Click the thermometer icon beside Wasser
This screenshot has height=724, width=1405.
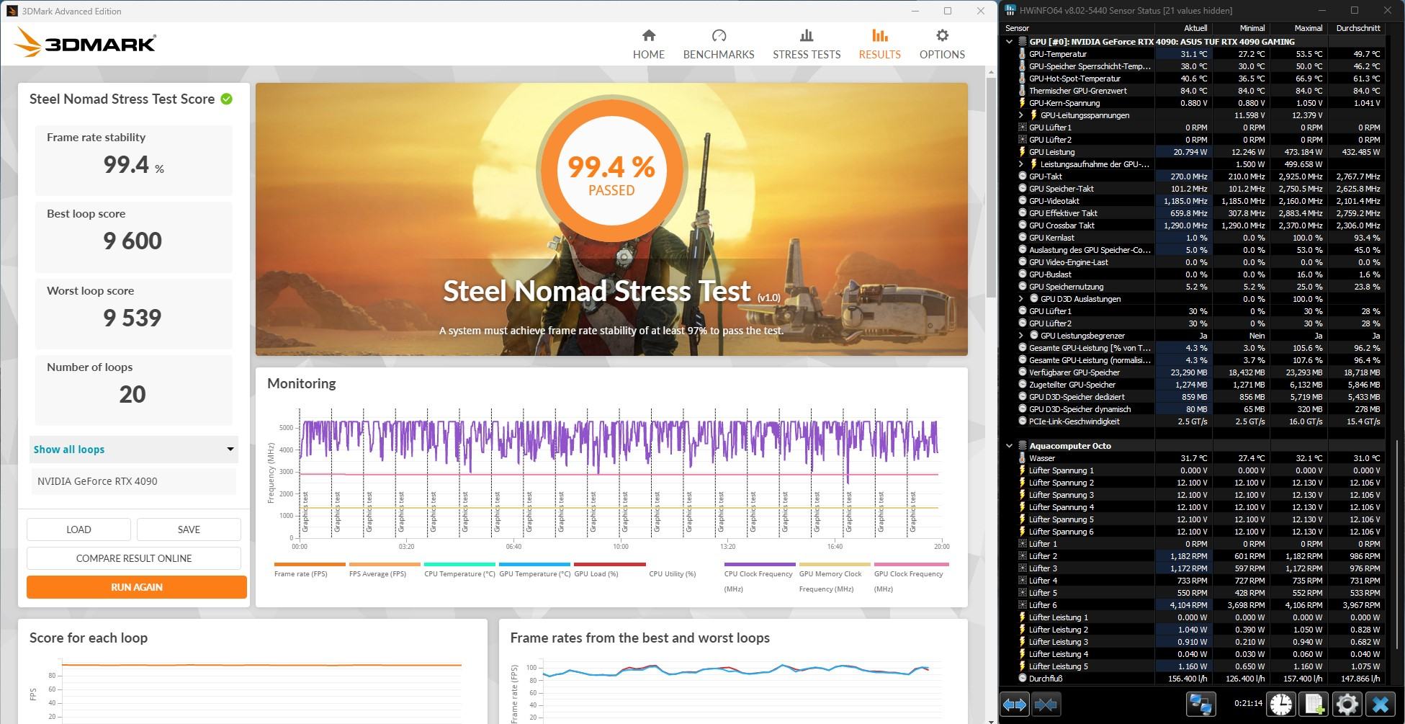coord(1022,458)
